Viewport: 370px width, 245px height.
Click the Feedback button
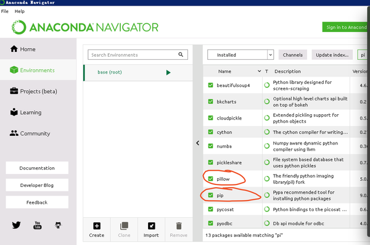37,202
